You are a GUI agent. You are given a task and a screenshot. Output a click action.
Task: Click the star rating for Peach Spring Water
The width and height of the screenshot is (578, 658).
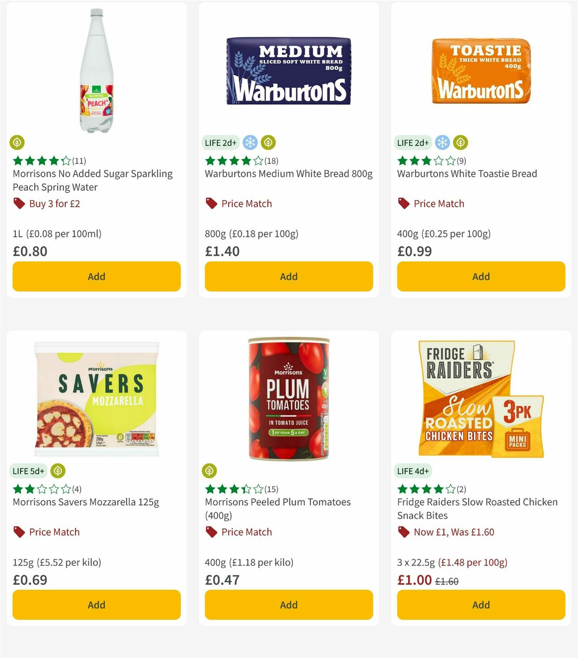41,160
